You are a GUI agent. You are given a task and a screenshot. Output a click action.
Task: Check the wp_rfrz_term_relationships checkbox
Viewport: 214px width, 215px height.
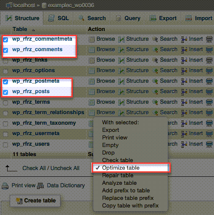point(5,113)
